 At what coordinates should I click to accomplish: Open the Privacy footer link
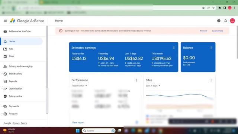16,123
